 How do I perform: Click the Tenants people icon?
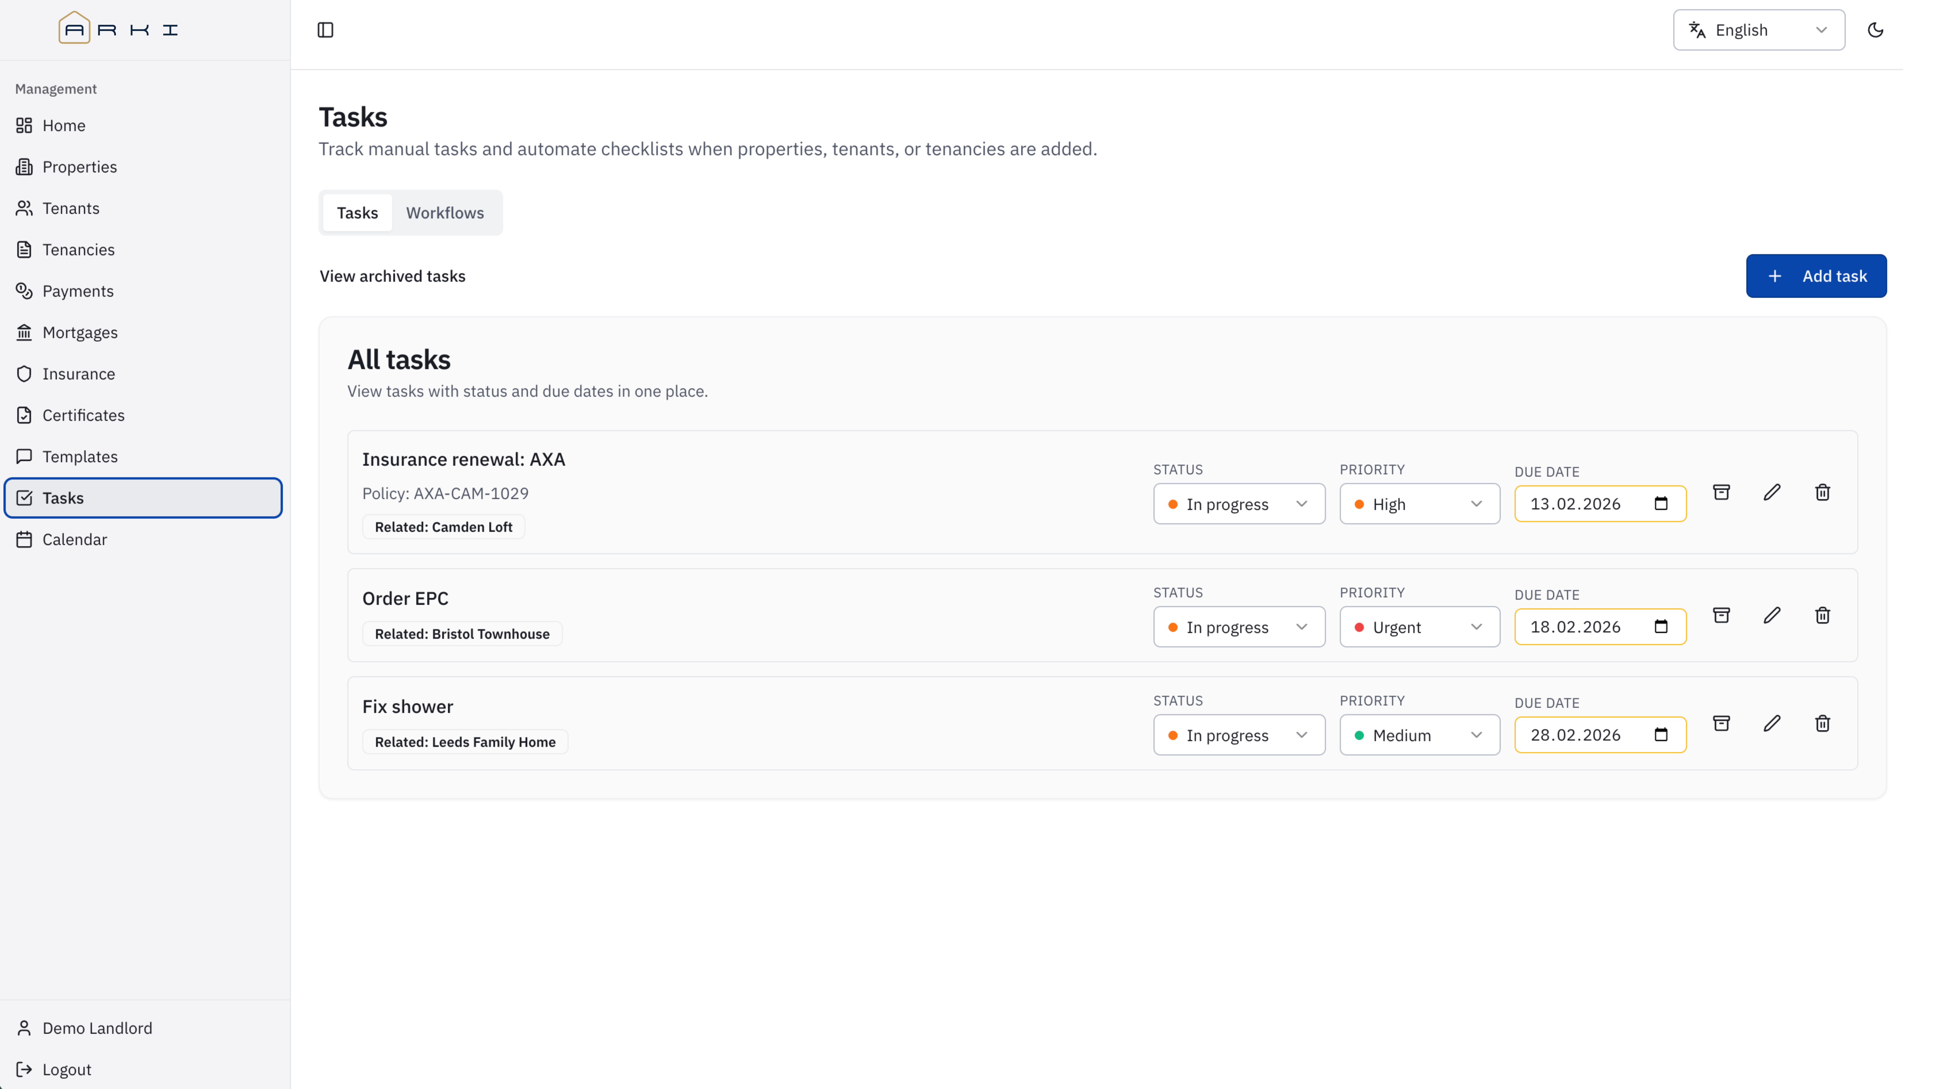tap(24, 208)
